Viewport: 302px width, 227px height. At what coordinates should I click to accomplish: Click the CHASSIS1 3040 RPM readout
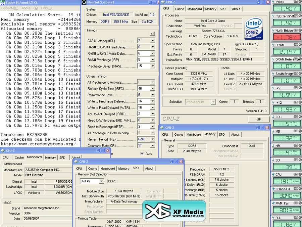(287, 196)
